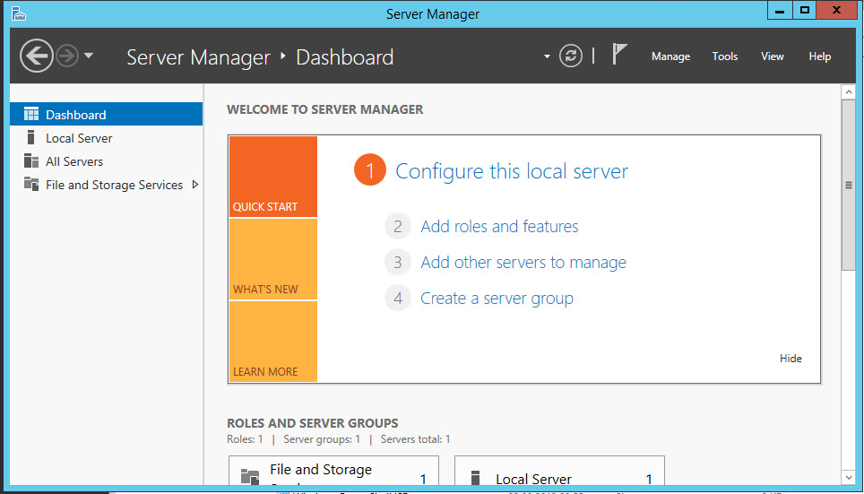Go back using the back arrow button
This screenshot has height=494, width=864.
coord(37,56)
